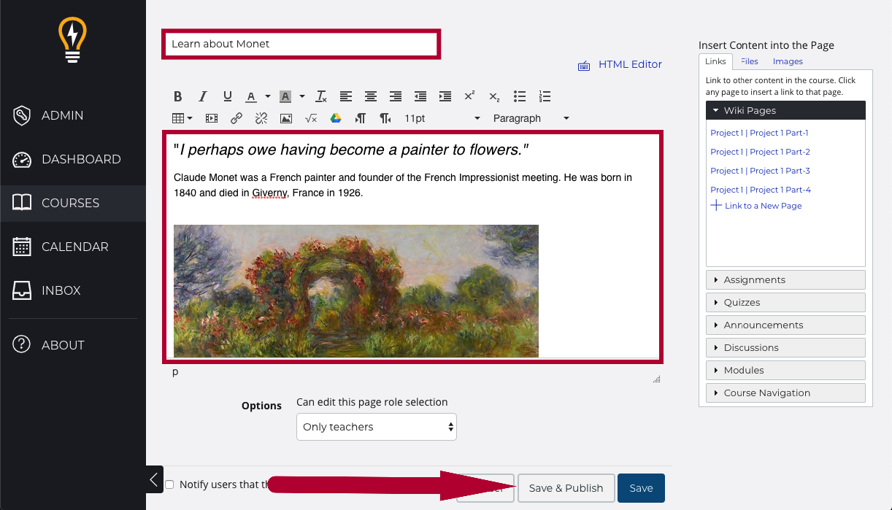Open the Paragraph format dropdown
Image resolution: width=892 pixels, height=510 pixels.
(x=531, y=118)
